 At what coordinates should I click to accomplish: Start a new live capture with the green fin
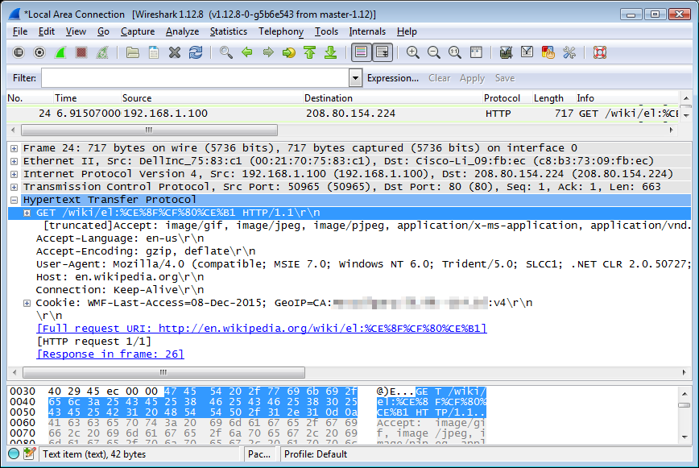tap(60, 52)
